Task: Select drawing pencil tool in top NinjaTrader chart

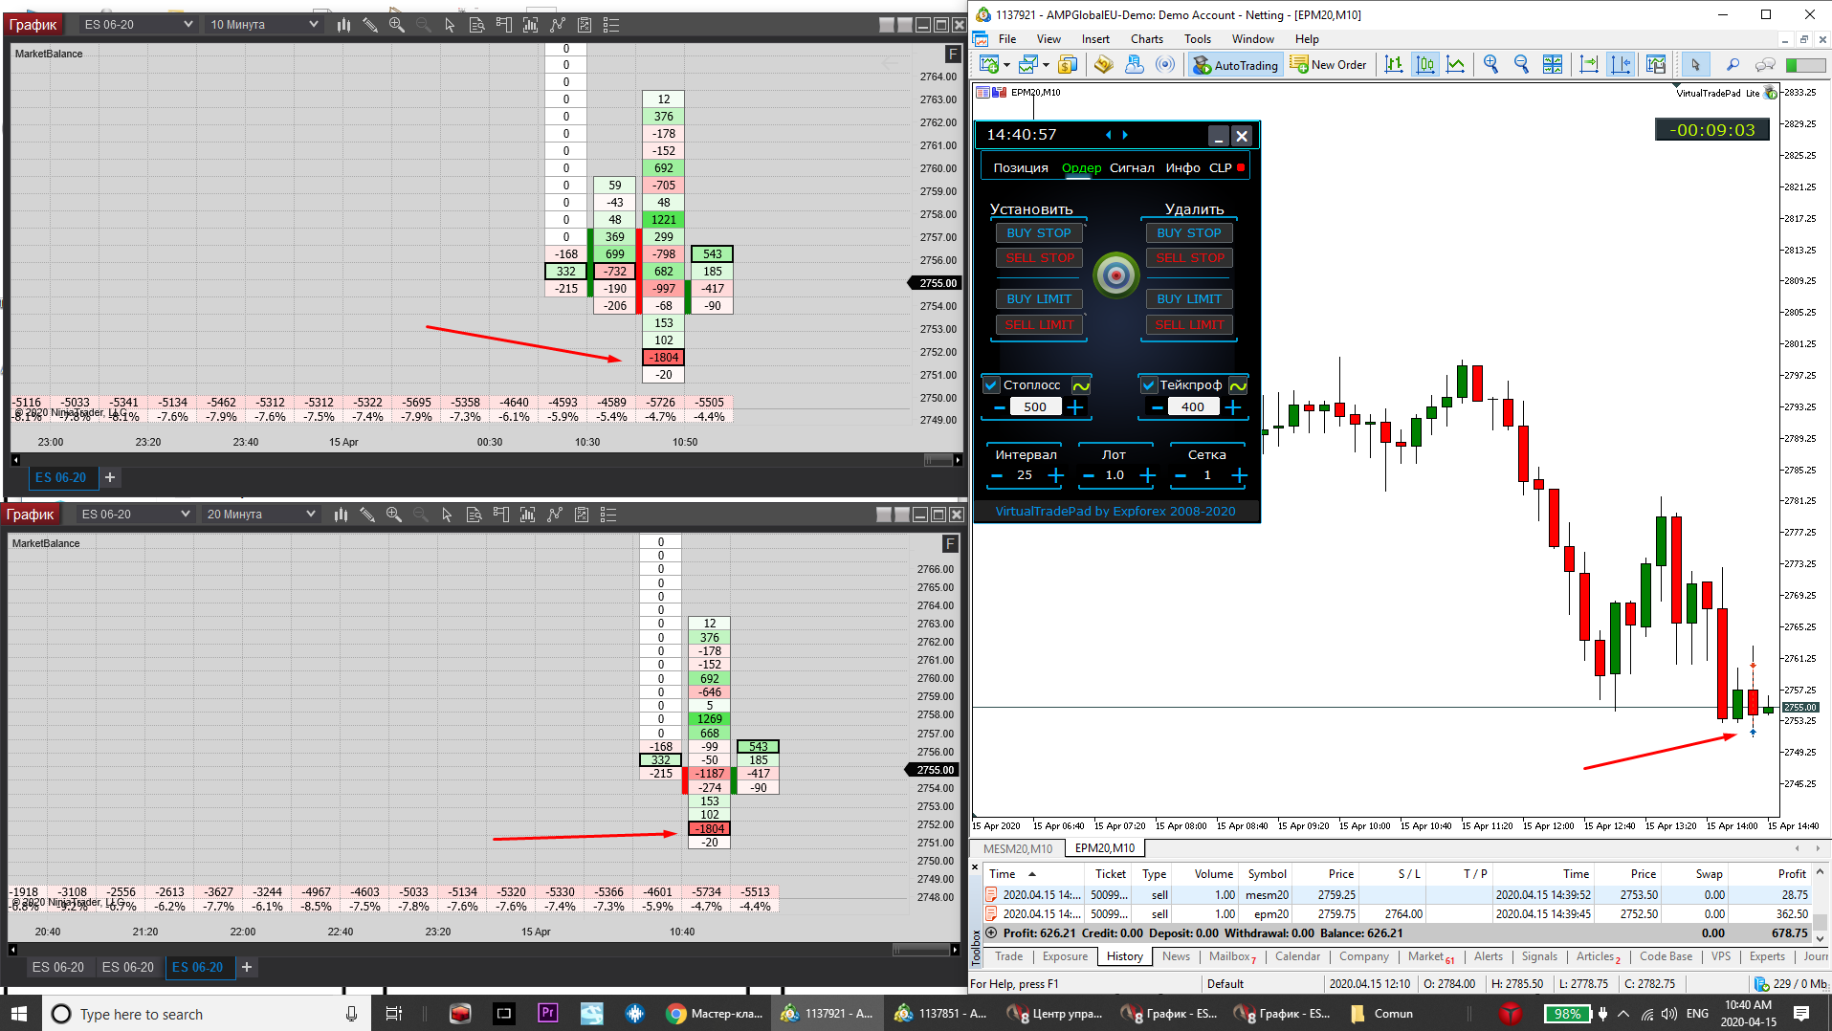Action: (370, 25)
